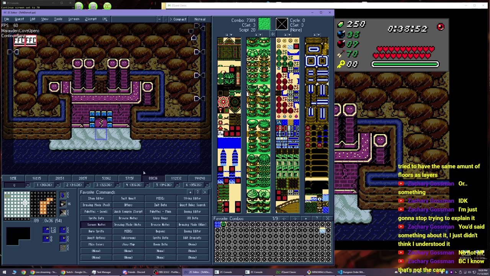Collapse combo lists with arrows toggle
Image resolution: width=490 pixels, height=276 pixels.
click(x=273, y=34)
